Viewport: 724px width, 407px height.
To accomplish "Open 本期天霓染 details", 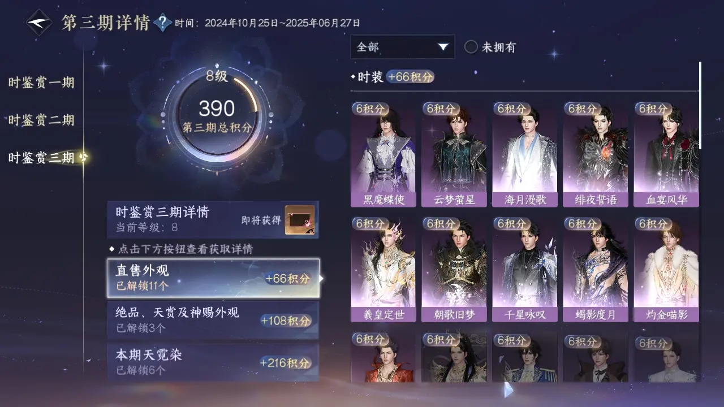I will click(x=213, y=362).
